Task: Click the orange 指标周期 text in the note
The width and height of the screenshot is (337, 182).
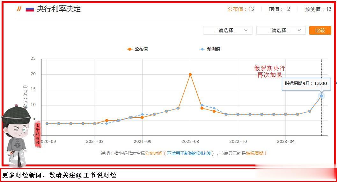Action: coord(254,153)
